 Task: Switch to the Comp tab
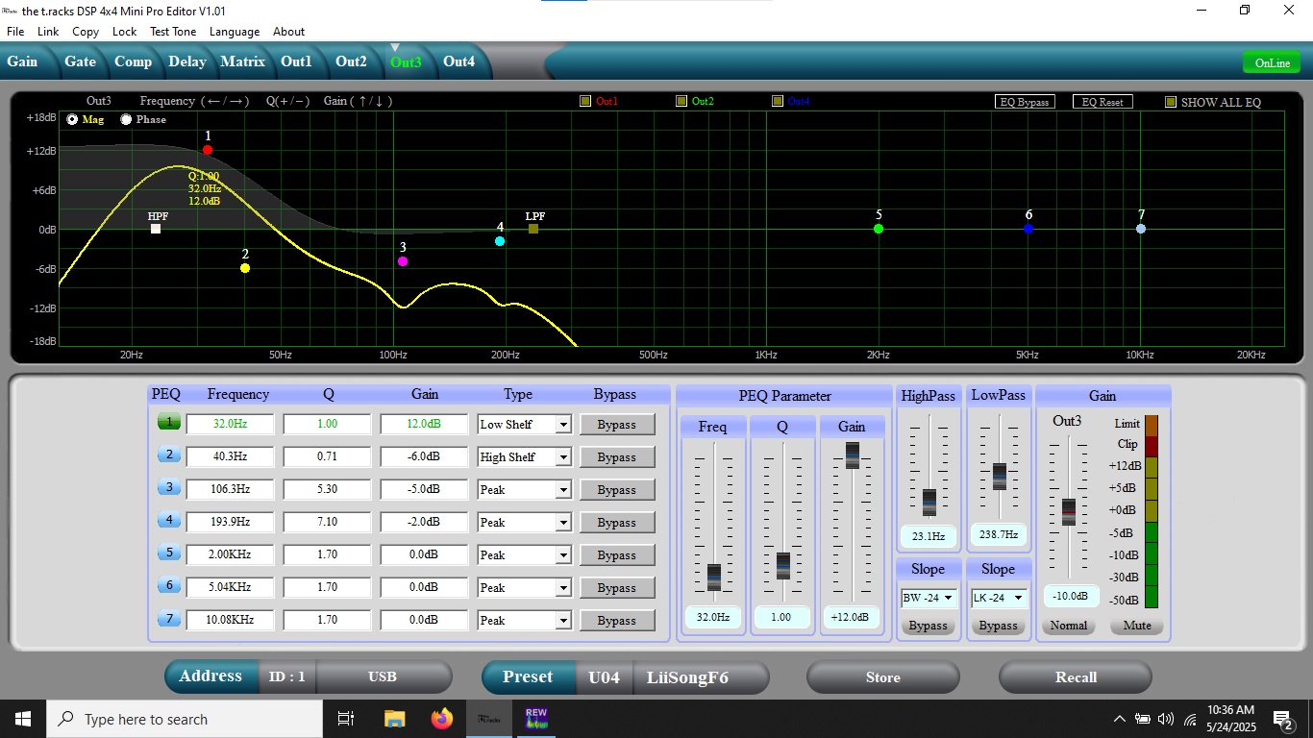click(x=133, y=61)
